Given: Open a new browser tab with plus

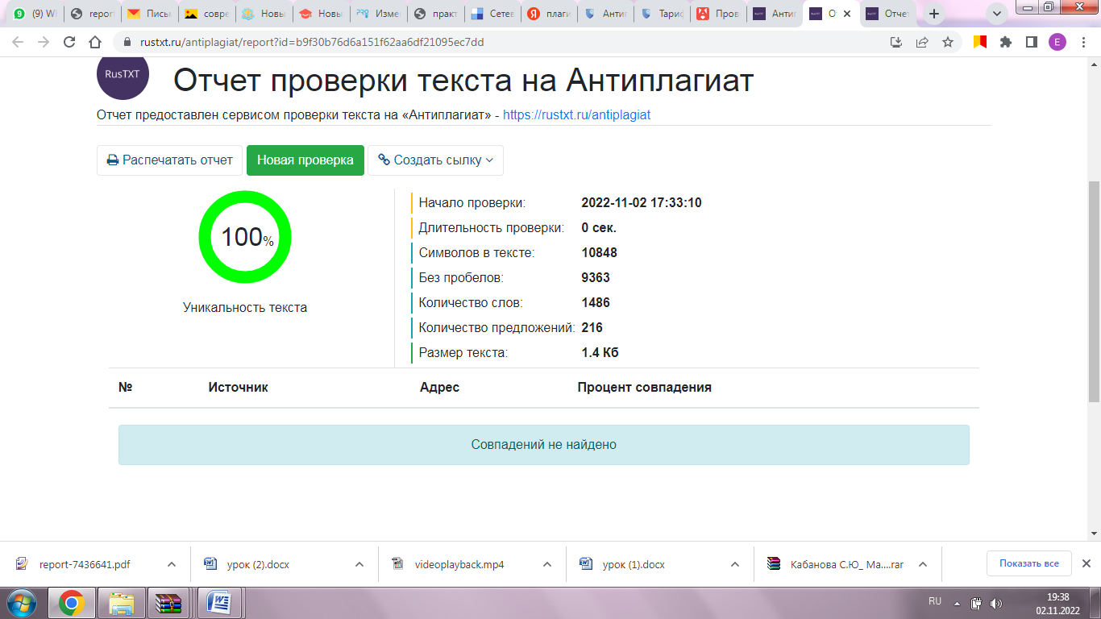Looking at the screenshot, I should 934,14.
